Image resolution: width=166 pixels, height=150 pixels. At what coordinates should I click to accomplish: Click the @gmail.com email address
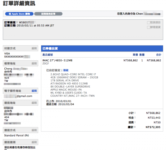coord(24,96)
